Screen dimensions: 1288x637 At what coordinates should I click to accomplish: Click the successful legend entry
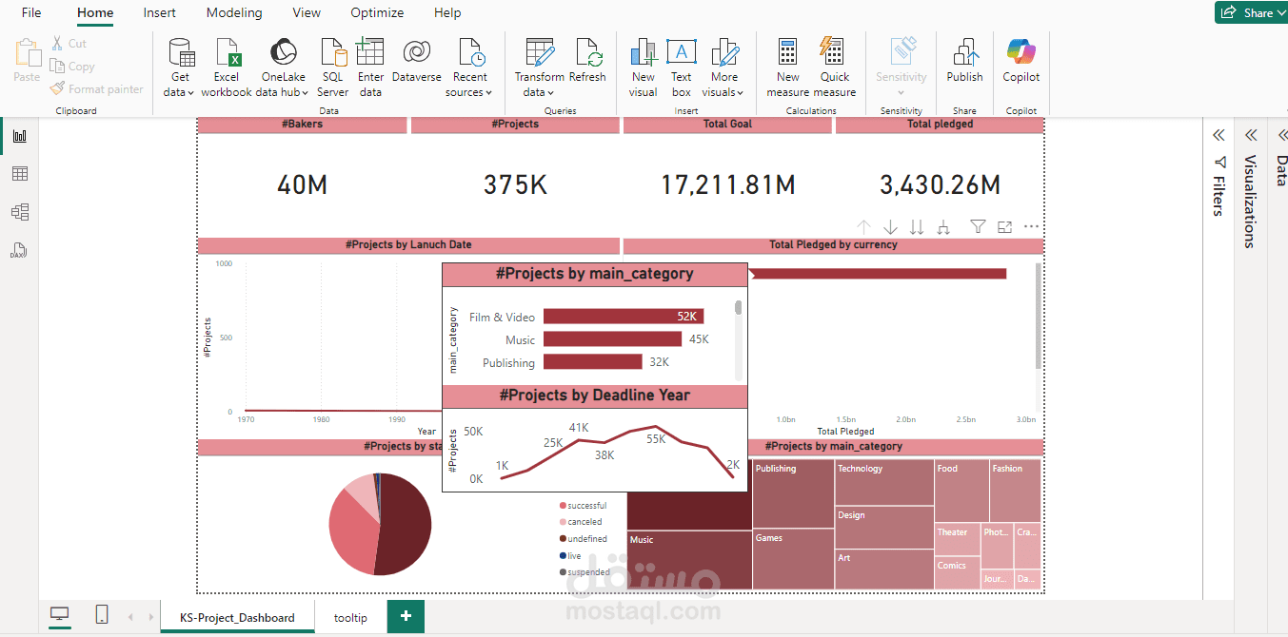tap(583, 506)
